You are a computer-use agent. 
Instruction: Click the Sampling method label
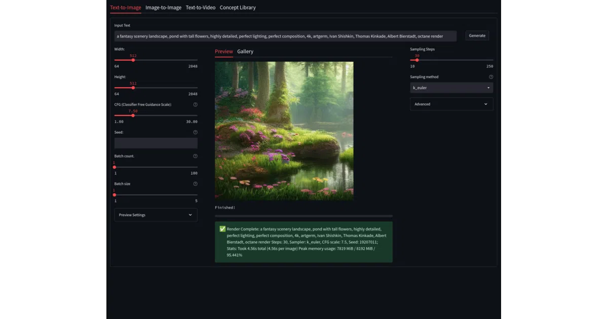point(425,77)
